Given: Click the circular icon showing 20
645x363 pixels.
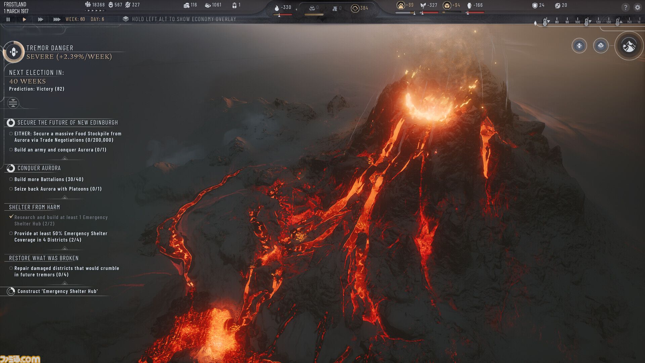Looking at the screenshot, I should (558, 5).
